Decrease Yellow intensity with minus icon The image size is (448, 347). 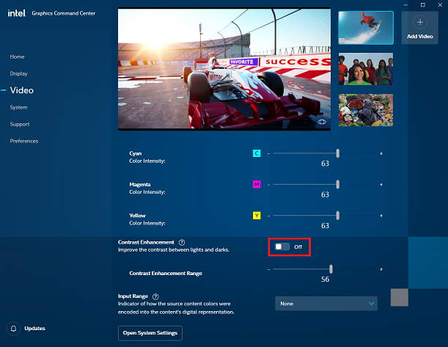268,216
